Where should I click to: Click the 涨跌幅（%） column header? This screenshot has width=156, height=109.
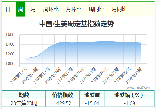click(129, 95)
